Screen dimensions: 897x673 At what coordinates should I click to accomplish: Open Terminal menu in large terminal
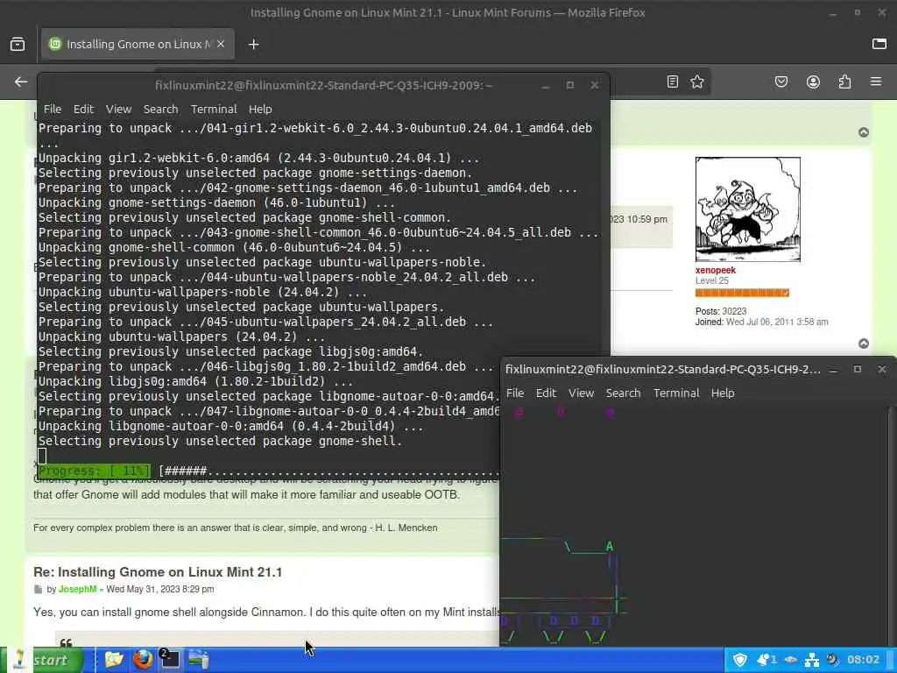click(x=214, y=109)
